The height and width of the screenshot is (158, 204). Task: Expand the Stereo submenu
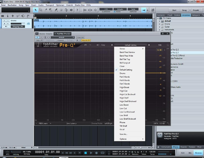(130, 49)
